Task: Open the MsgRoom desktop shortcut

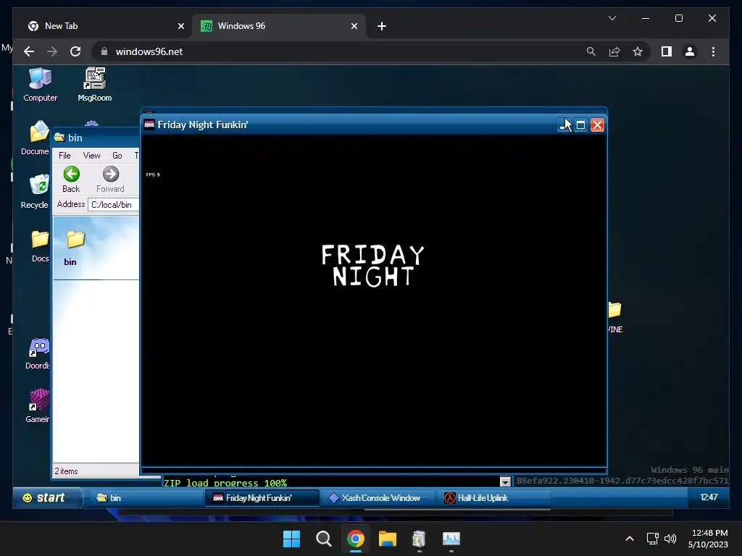Action: pyautogui.click(x=95, y=85)
